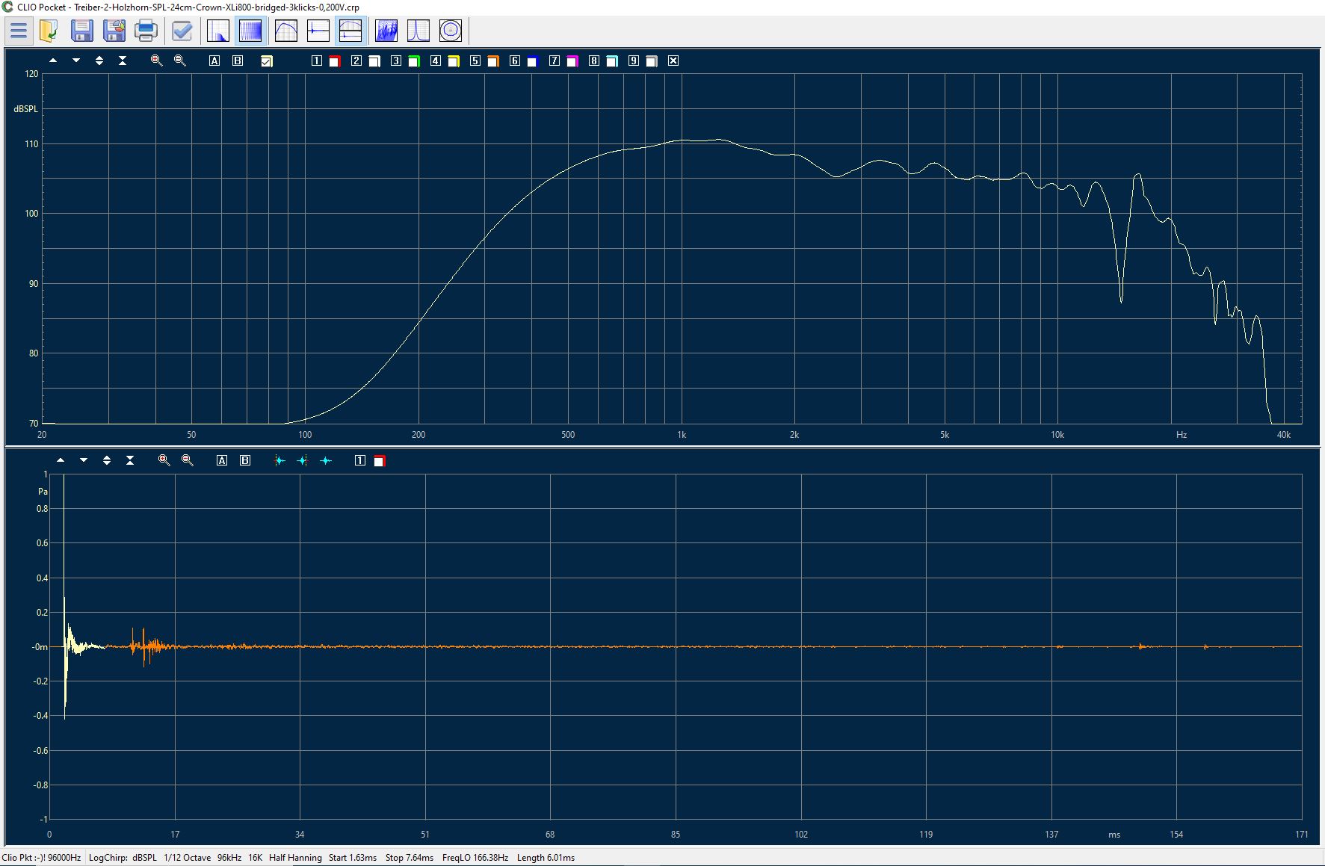Image resolution: width=1325 pixels, height=866 pixels.
Task: Toggle the blue overlay 6 swatch
Action: [x=533, y=61]
